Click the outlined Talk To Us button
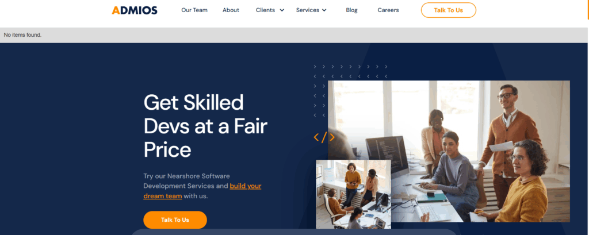Image resolution: width=589 pixels, height=235 pixels. pyautogui.click(x=448, y=10)
